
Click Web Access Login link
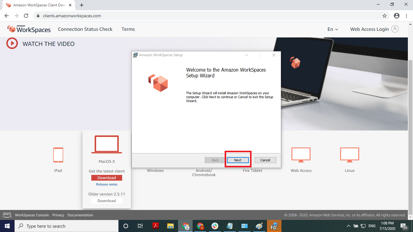(369, 29)
